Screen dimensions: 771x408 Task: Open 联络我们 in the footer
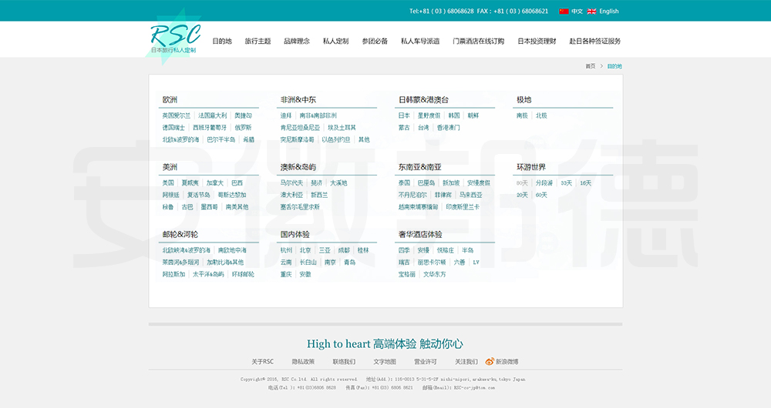tap(344, 361)
